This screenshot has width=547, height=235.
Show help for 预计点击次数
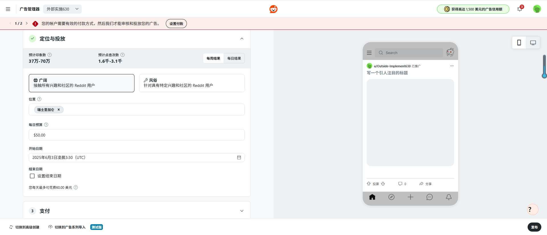pyautogui.click(x=123, y=55)
